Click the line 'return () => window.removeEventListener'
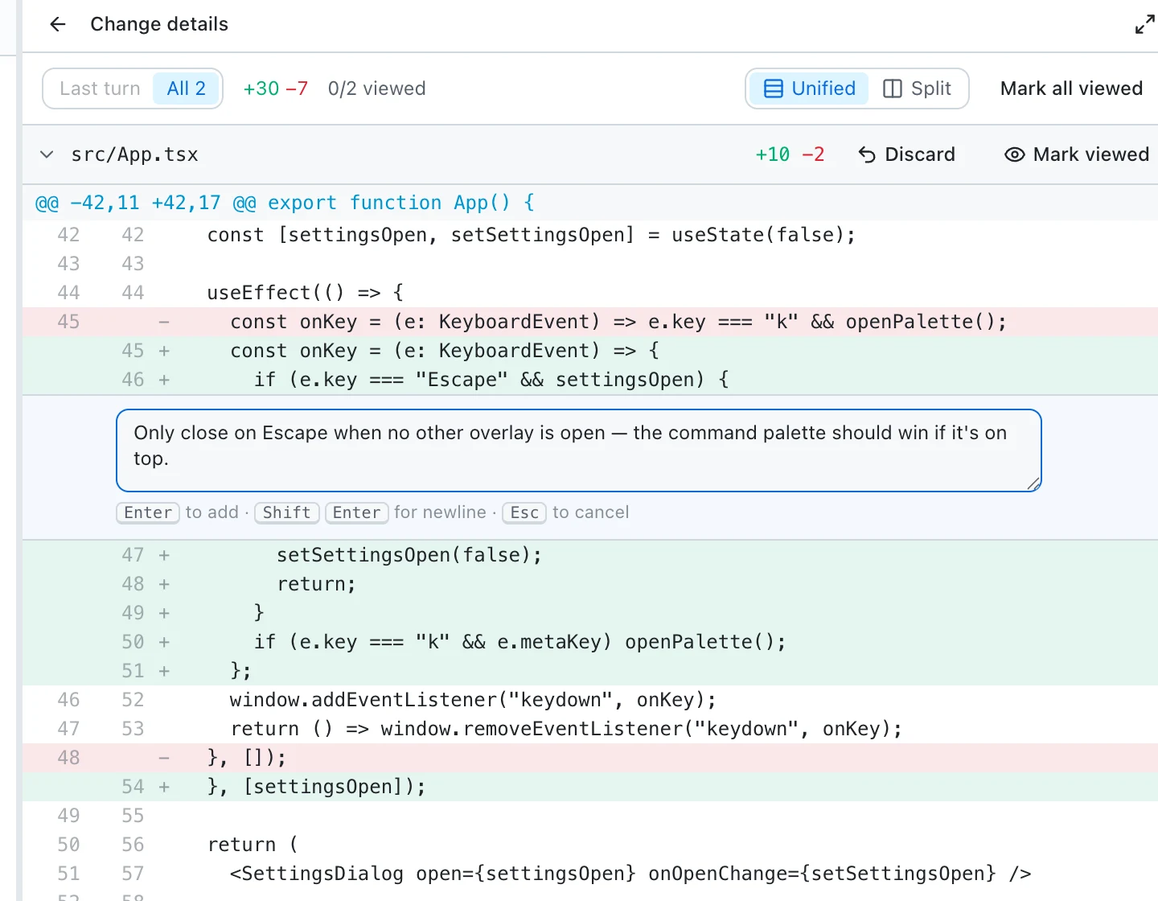 [x=590, y=729]
